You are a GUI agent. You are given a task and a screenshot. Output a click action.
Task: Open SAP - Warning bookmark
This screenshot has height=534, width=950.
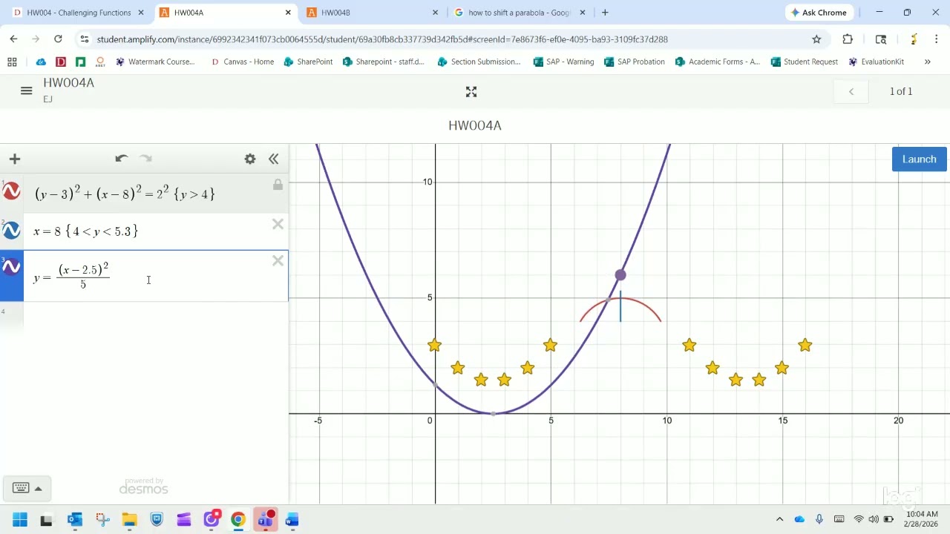coord(563,62)
